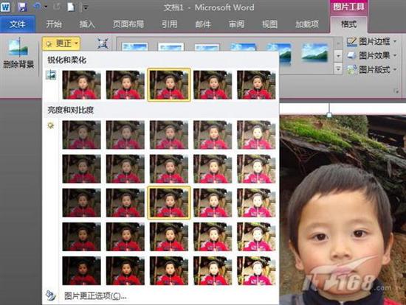
Task: Apply second-row first brightness preset
Action: click(x=81, y=169)
